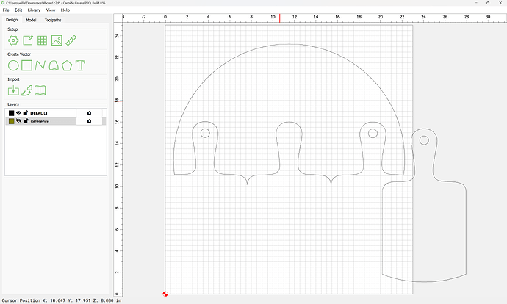Open Reference layer settings gear
Viewport: 507px width, 304px height.
(89, 121)
